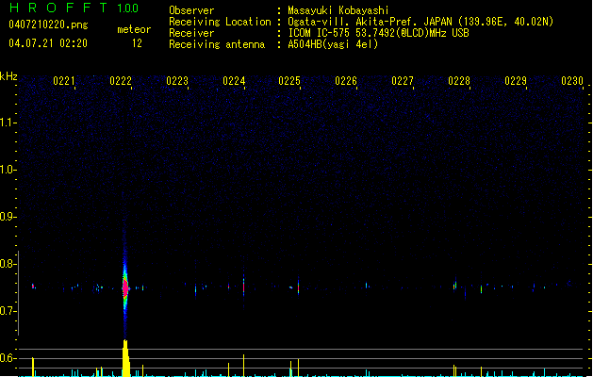This screenshot has width=593, height=377.
Task: Click the meteor count value 12
Action: (137, 43)
